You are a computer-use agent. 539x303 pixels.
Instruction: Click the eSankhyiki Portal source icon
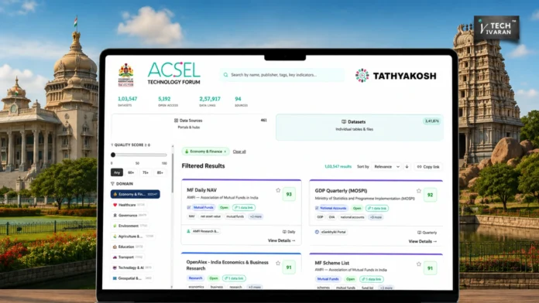click(x=317, y=232)
